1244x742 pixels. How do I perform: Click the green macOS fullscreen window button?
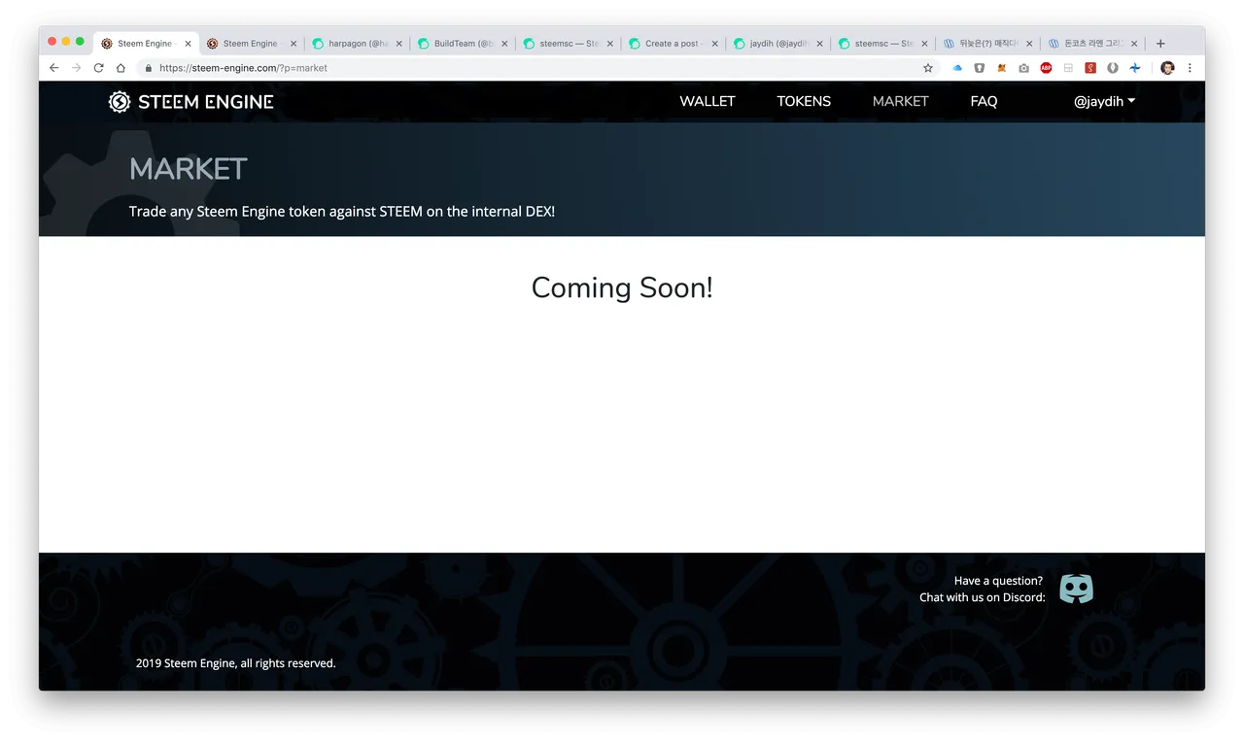tap(80, 42)
